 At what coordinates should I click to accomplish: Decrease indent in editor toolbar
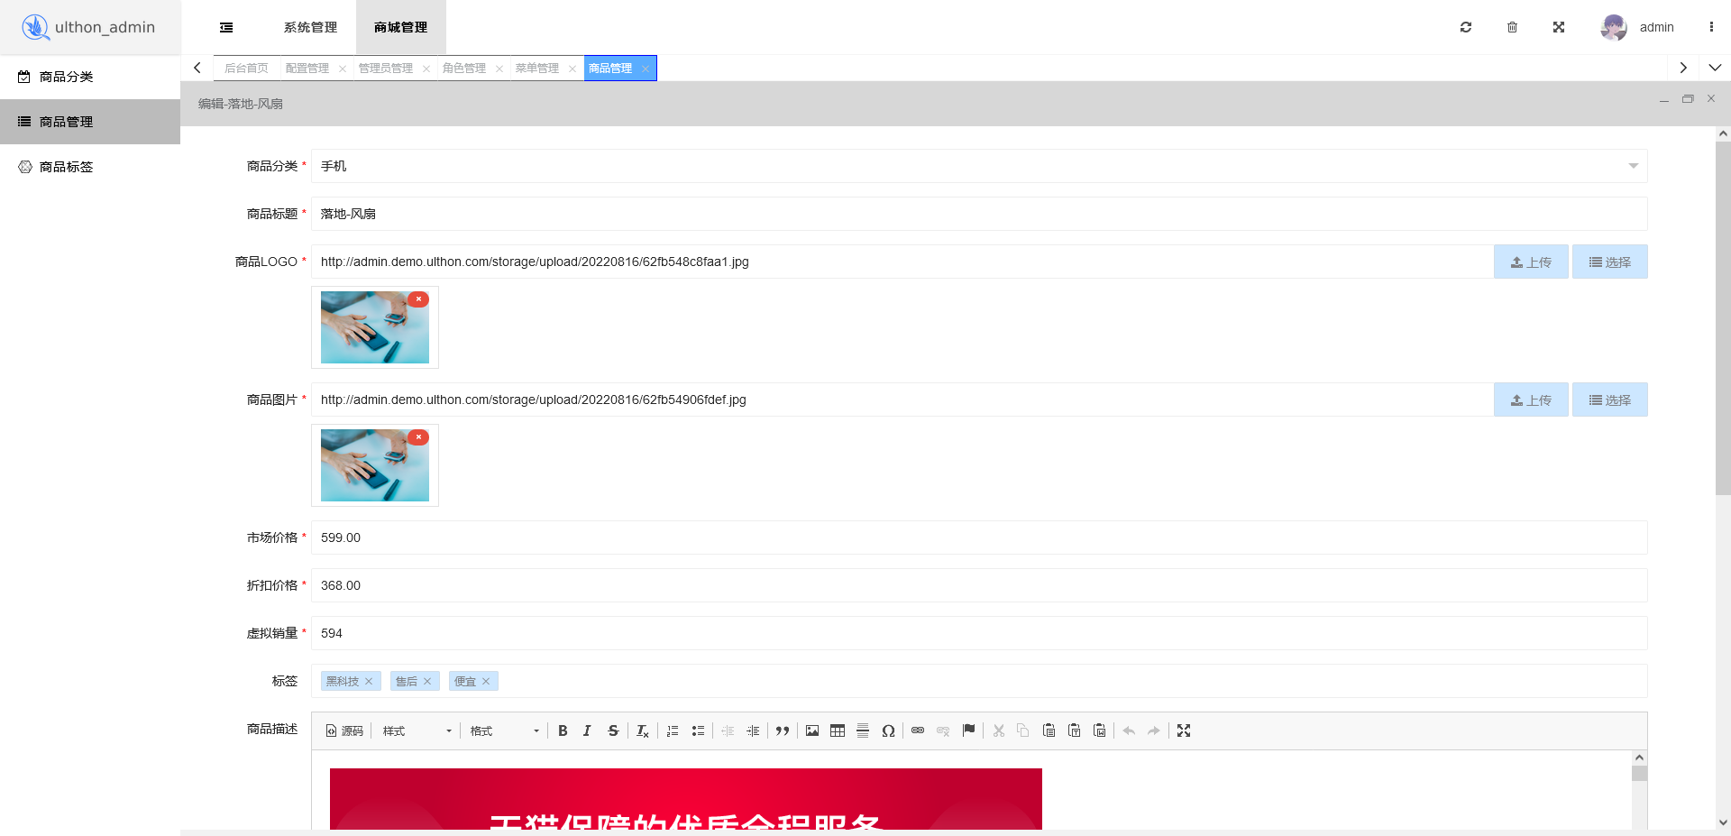pos(728,730)
